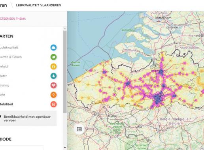Click the Bruxelles label on the map
The image size is (204, 150).
(x=157, y=96)
